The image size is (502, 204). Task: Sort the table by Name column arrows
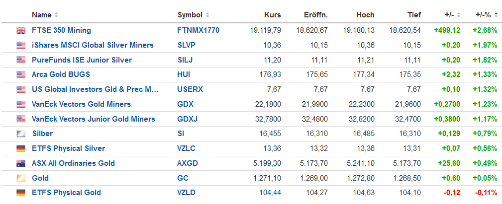click(56, 15)
